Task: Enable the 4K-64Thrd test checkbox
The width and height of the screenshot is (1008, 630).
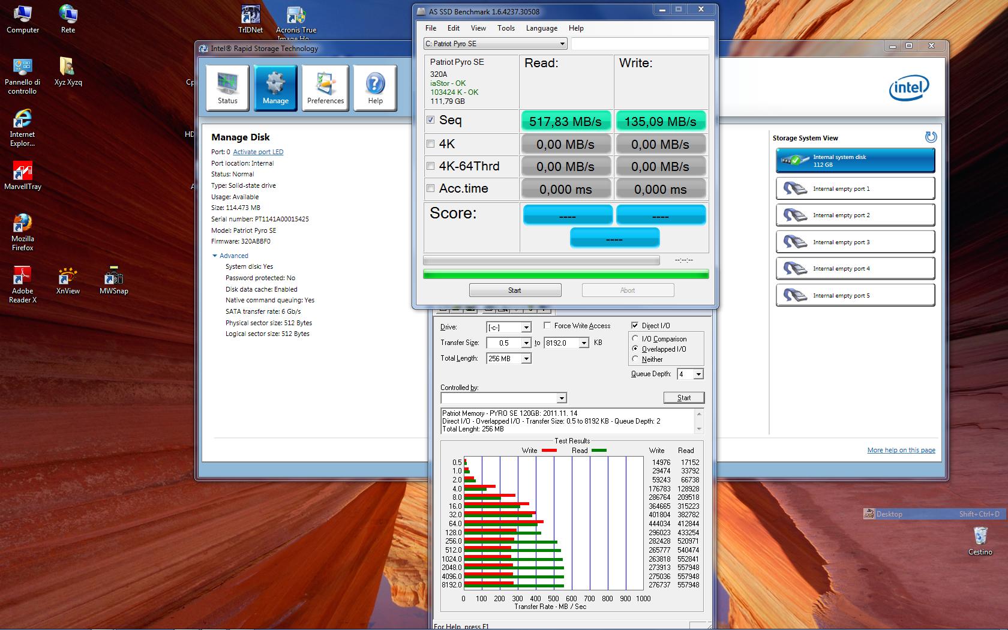Action: (x=430, y=166)
